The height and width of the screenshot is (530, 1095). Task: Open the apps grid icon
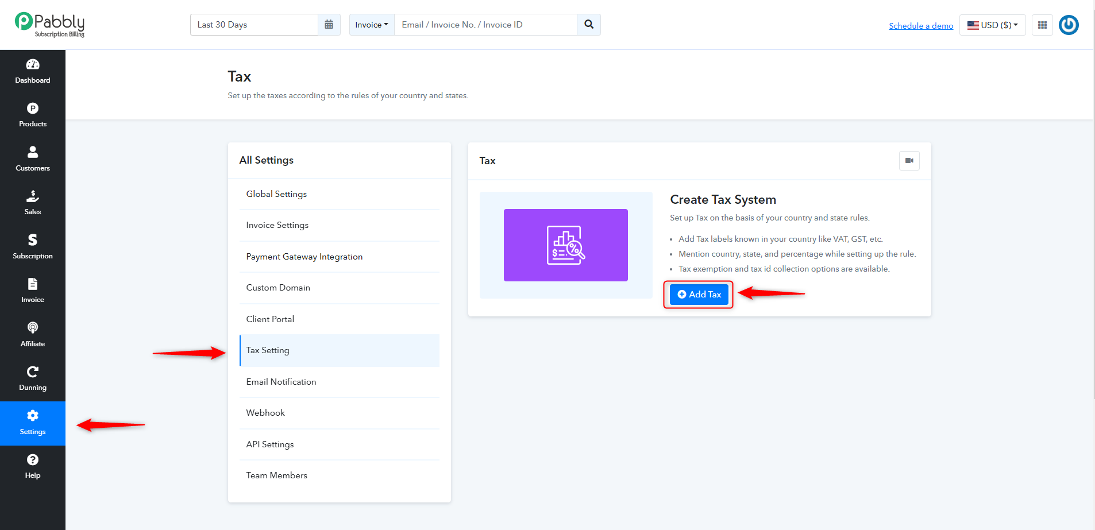[x=1042, y=25]
